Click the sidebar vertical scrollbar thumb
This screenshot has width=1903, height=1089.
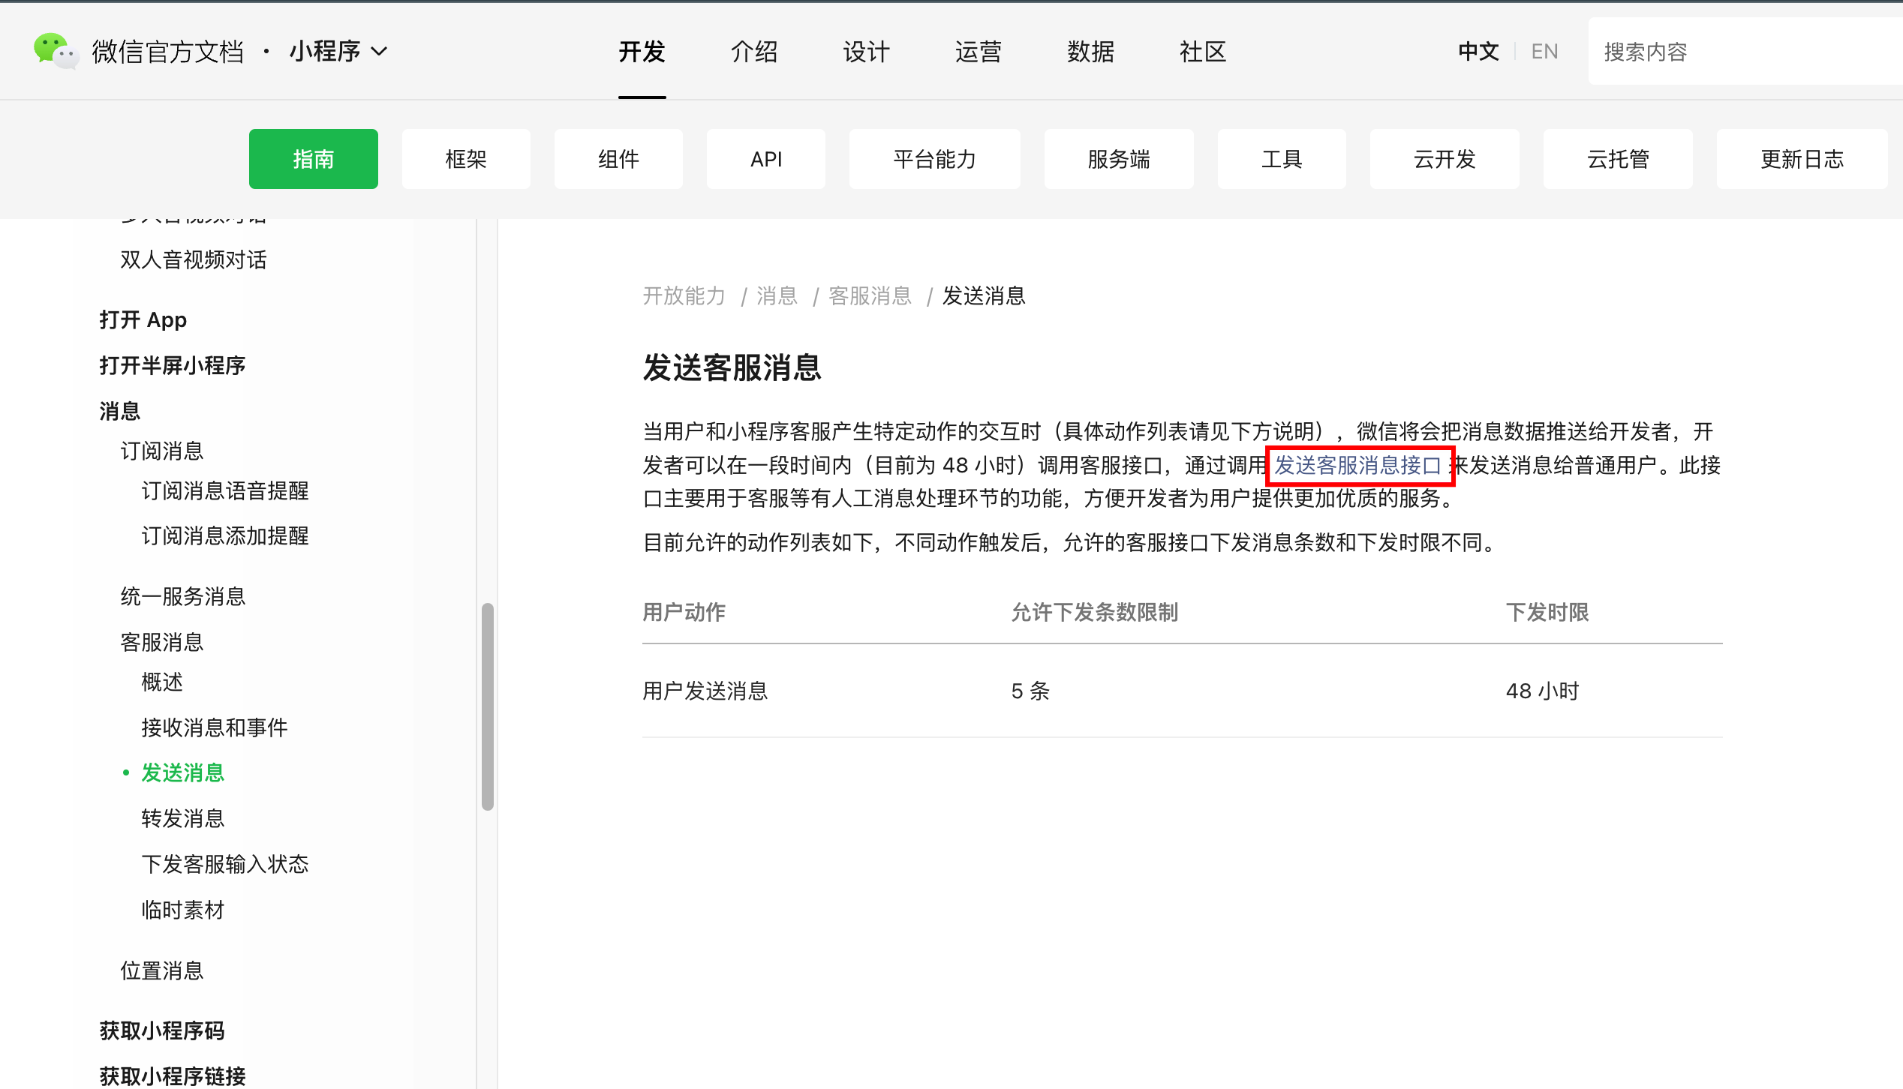[488, 705]
